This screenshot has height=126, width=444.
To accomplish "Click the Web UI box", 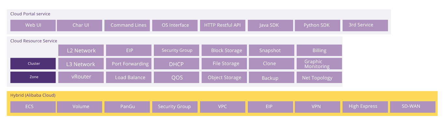I will tap(33, 25).
